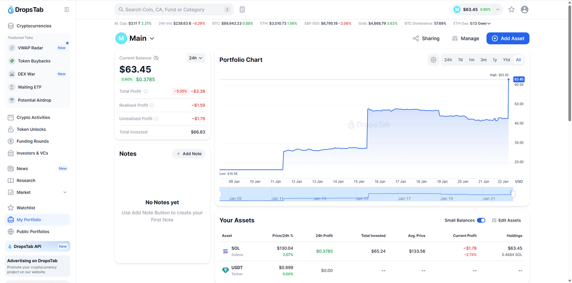Click left handle of chart range slider

click(220, 194)
